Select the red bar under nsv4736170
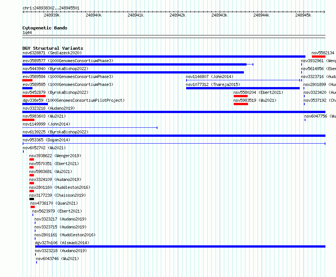This screenshot has width=336, height=277. pyautogui.click(x=32, y=207)
